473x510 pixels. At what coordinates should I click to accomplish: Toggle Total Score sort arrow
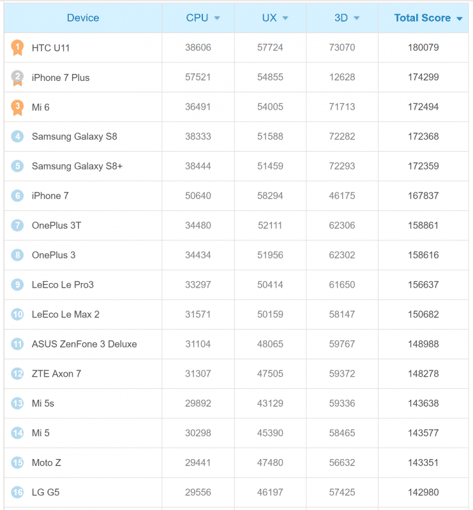[460, 18]
